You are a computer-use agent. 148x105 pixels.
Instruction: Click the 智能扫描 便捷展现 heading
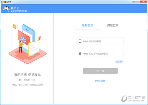[27, 74]
